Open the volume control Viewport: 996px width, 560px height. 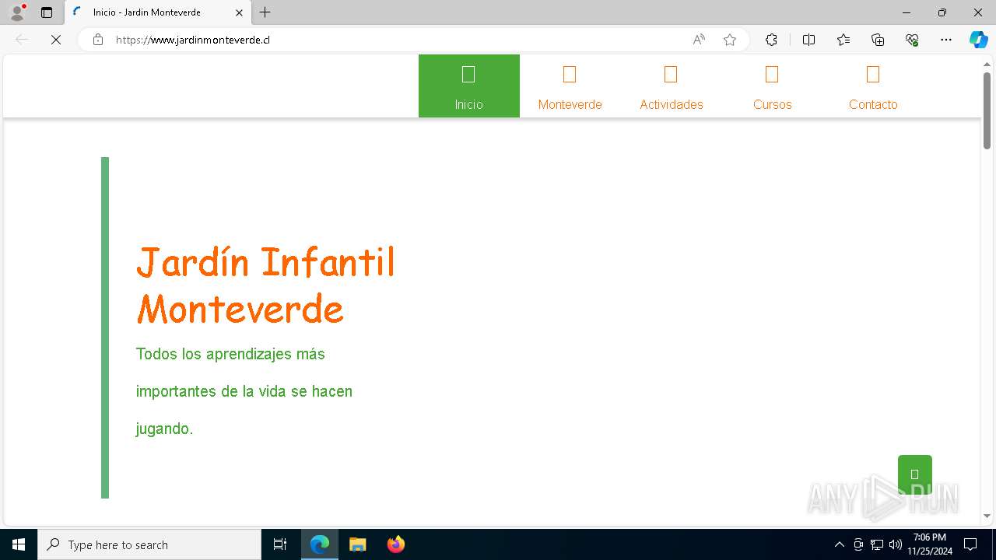896,544
